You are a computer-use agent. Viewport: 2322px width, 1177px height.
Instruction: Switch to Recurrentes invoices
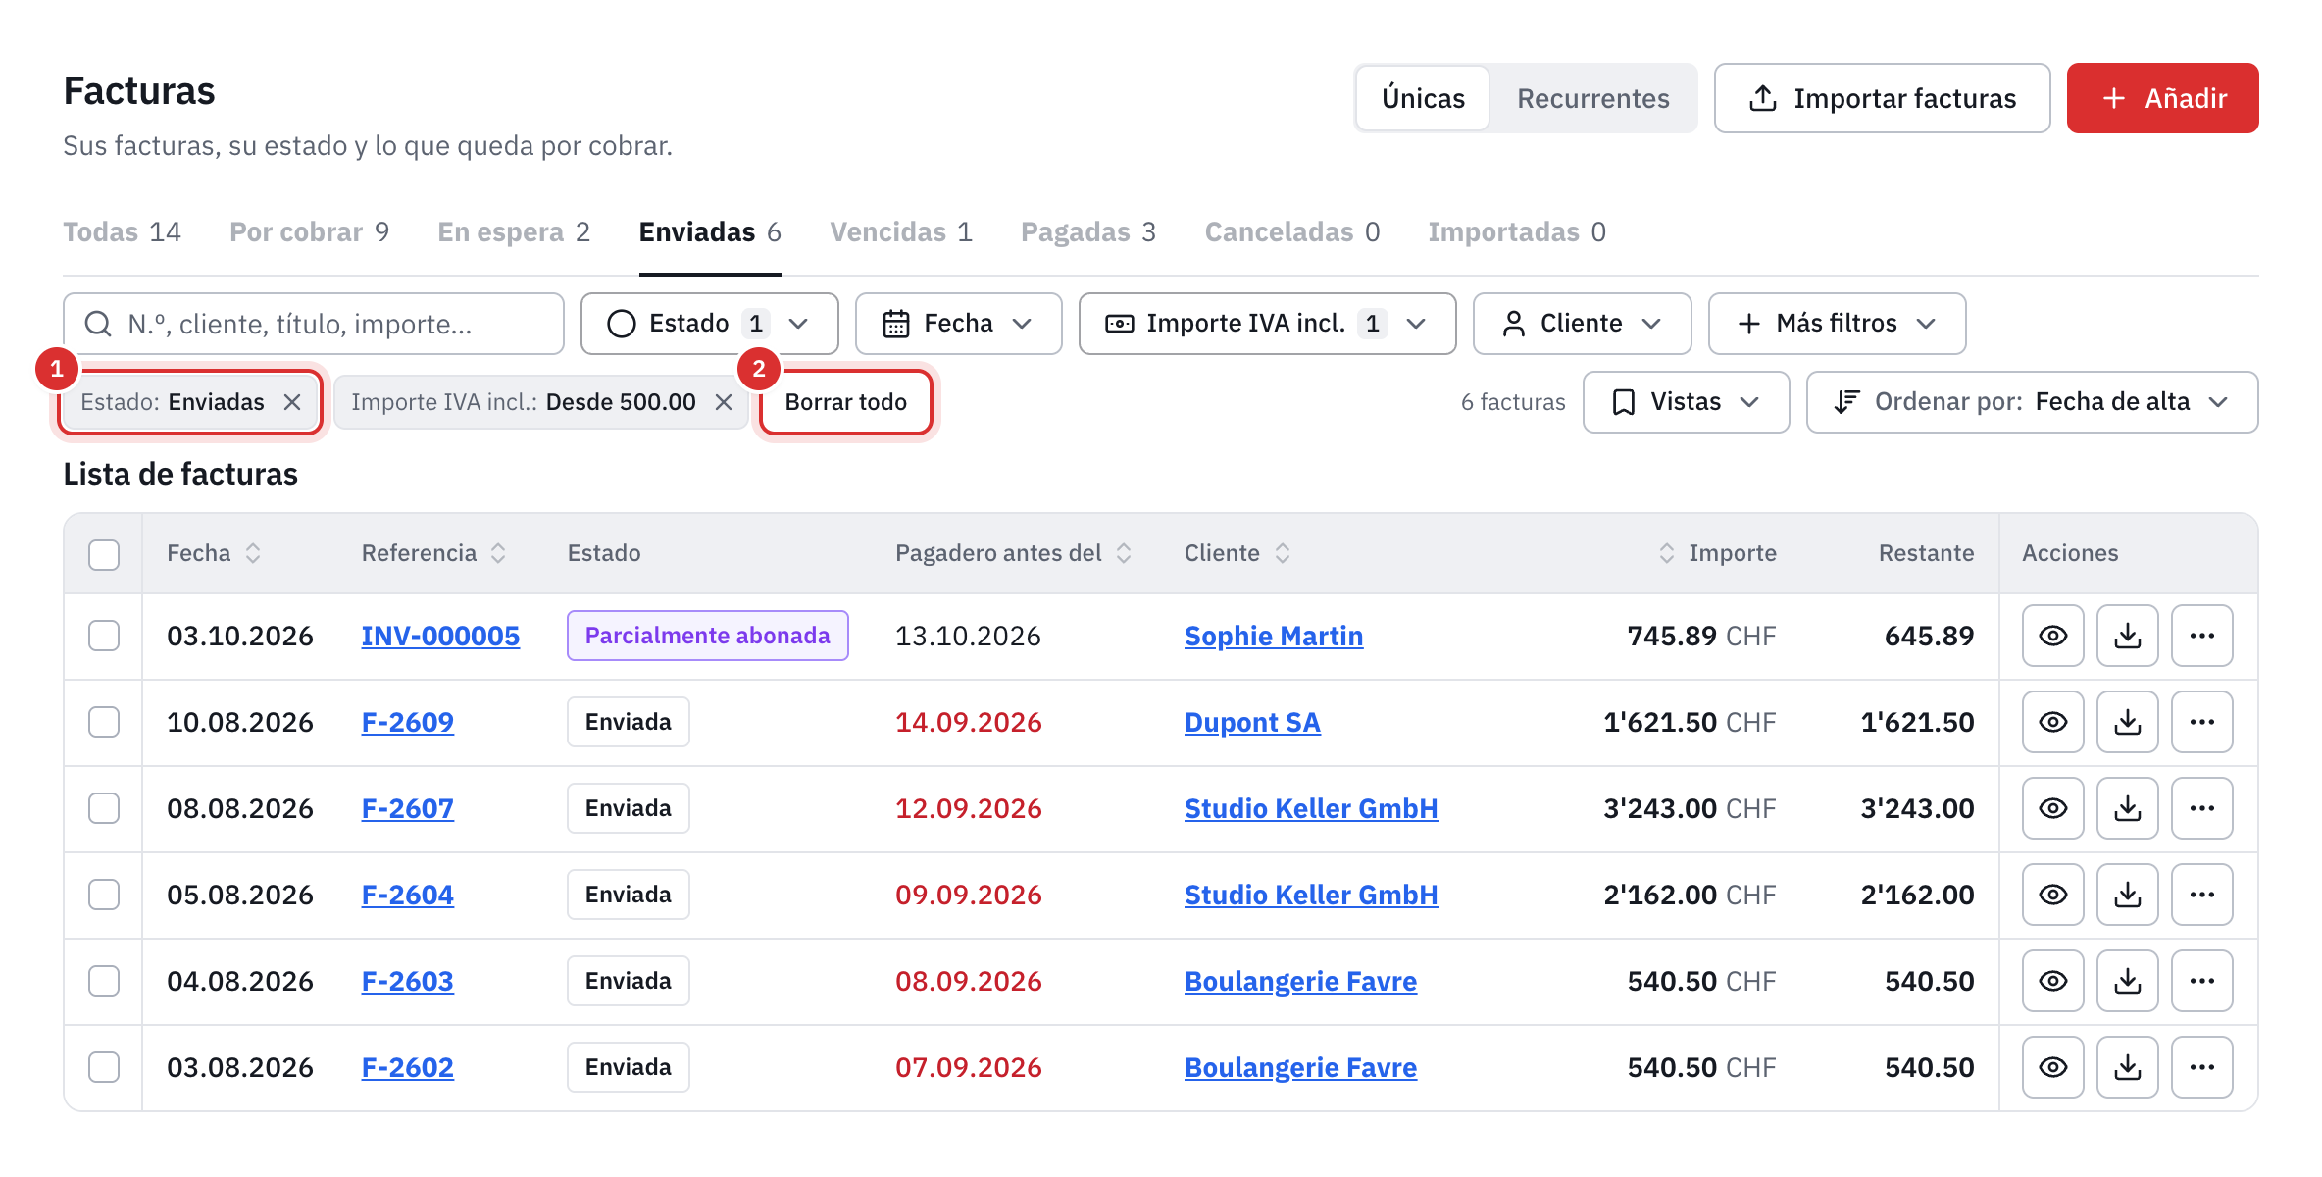1592,98
